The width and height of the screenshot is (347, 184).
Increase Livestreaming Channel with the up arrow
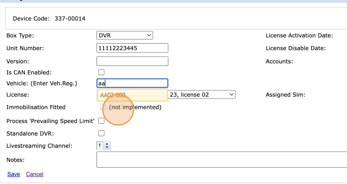pos(107,144)
